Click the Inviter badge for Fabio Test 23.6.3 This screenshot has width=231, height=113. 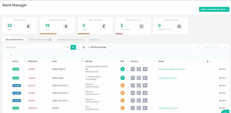[17, 101]
